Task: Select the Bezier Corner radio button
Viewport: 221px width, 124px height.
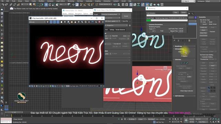Action: pyautogui.click(x=208, y=24)
